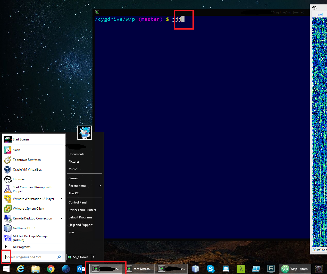Open VirtualBox cube icon in taskbar

196,269
